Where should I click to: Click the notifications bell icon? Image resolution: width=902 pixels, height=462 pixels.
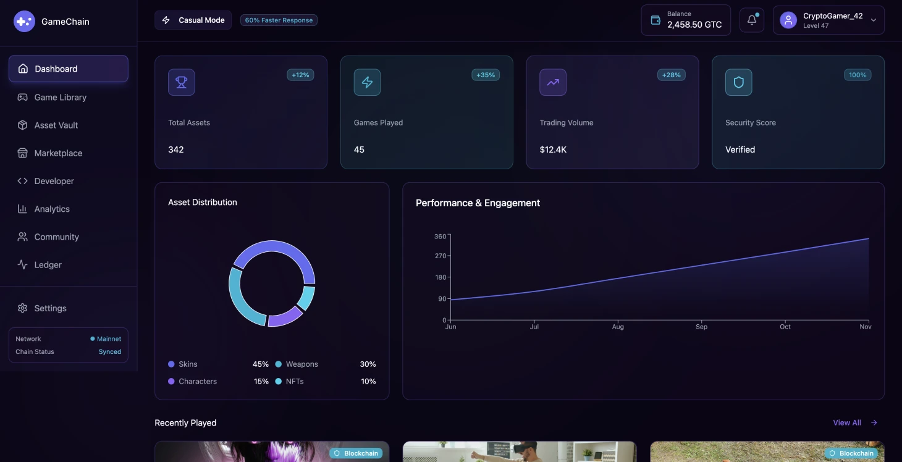point(751,20)
